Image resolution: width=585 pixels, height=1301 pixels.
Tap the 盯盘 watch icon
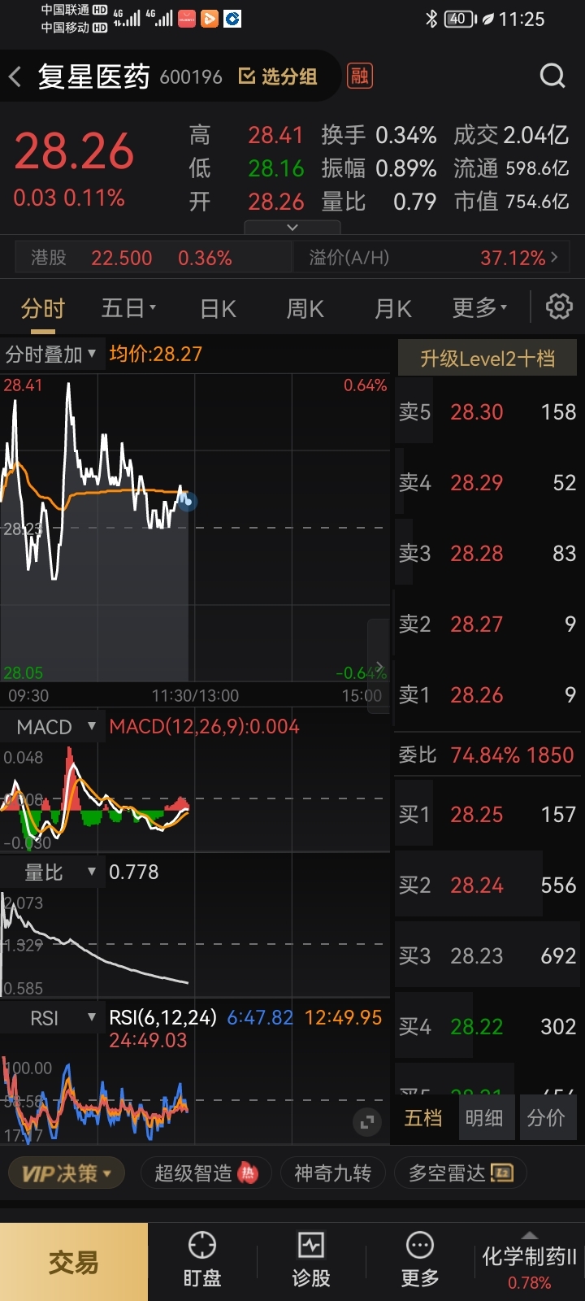202,1260
